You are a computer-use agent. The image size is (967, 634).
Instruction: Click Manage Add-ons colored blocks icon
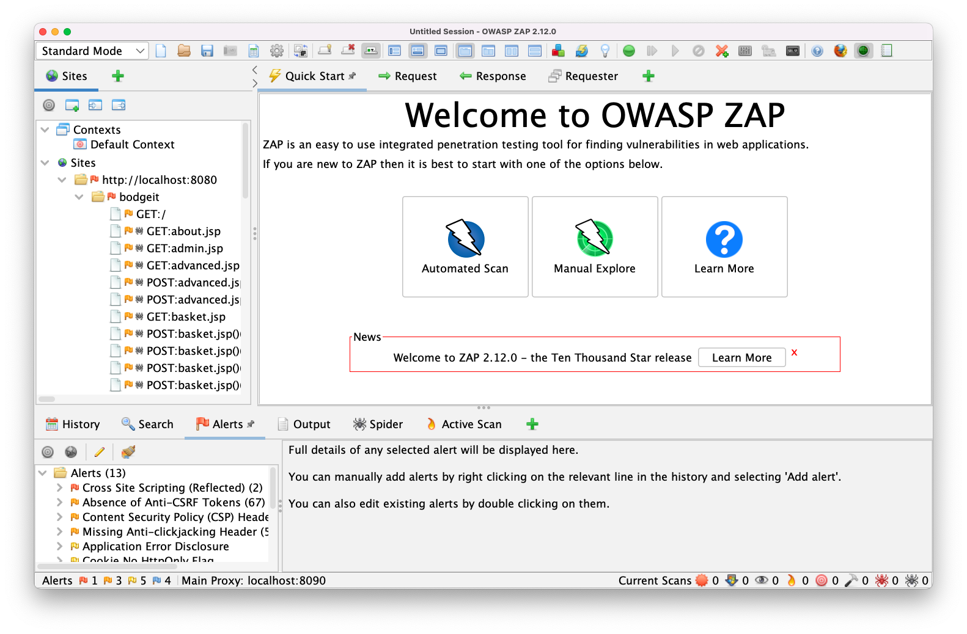558,51
